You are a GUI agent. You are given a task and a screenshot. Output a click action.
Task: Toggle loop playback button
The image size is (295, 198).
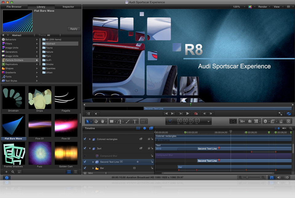(289, 114)
